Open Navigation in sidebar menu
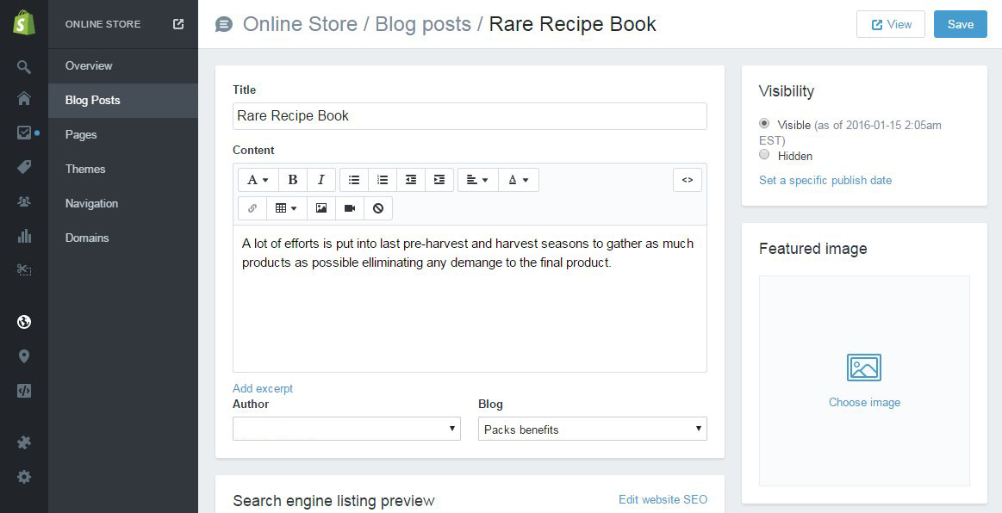The height and width of the screenshot is (513, 1002). coord(91,203)
